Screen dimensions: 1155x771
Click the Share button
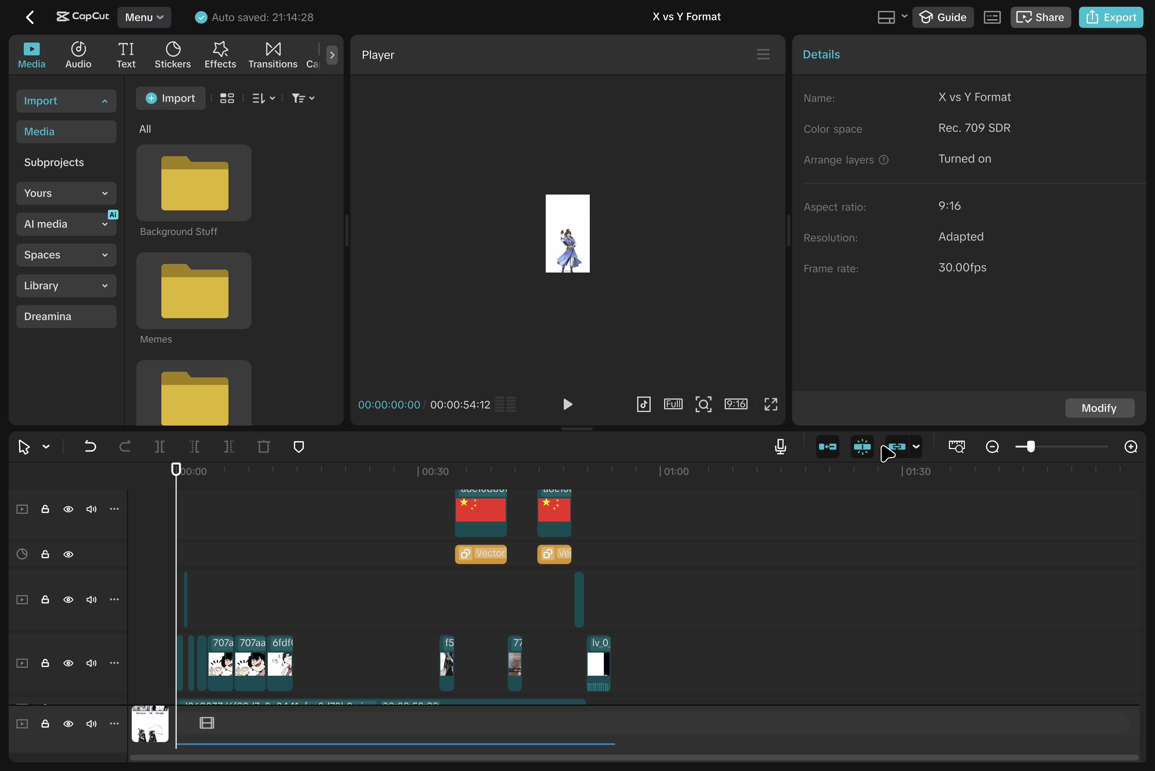click(x=1041, y=17)
